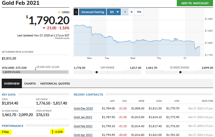Click the Gold Dec 2020 last price $1,784.00
The width and height of the screenshot is (215, 137).
(x=108, y=109)
